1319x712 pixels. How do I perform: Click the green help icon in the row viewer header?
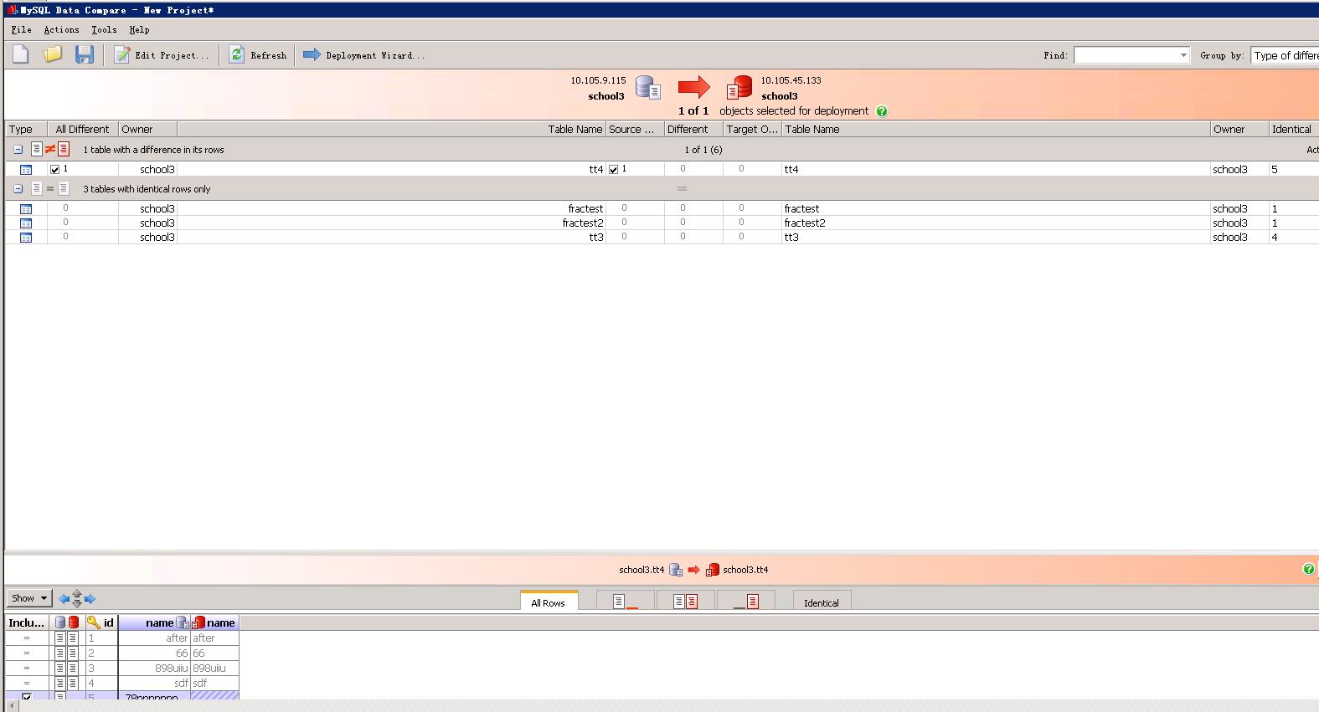(1309, 569)
